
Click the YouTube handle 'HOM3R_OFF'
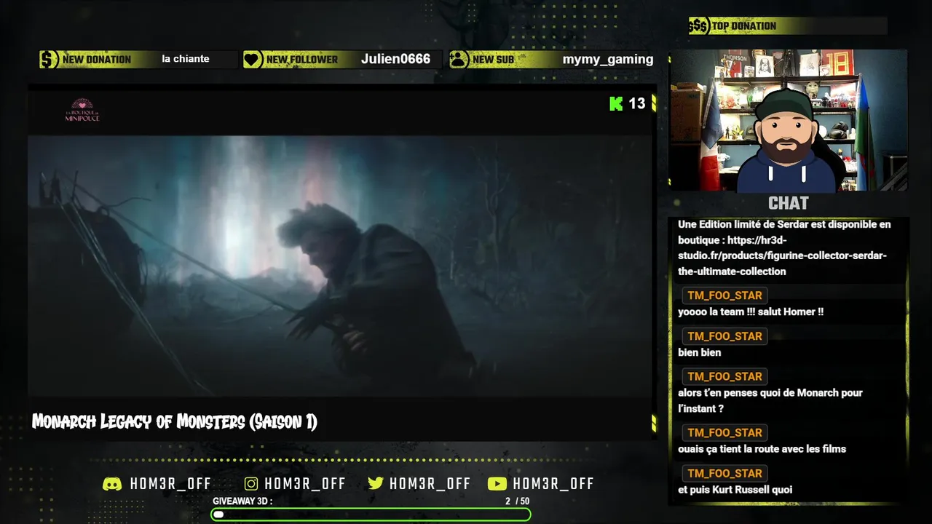[x=553, y=484]
